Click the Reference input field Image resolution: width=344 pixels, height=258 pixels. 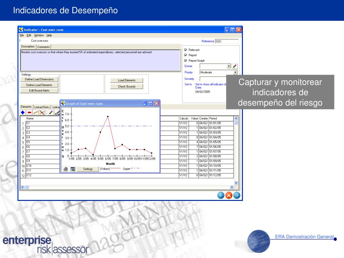(227, 41)
